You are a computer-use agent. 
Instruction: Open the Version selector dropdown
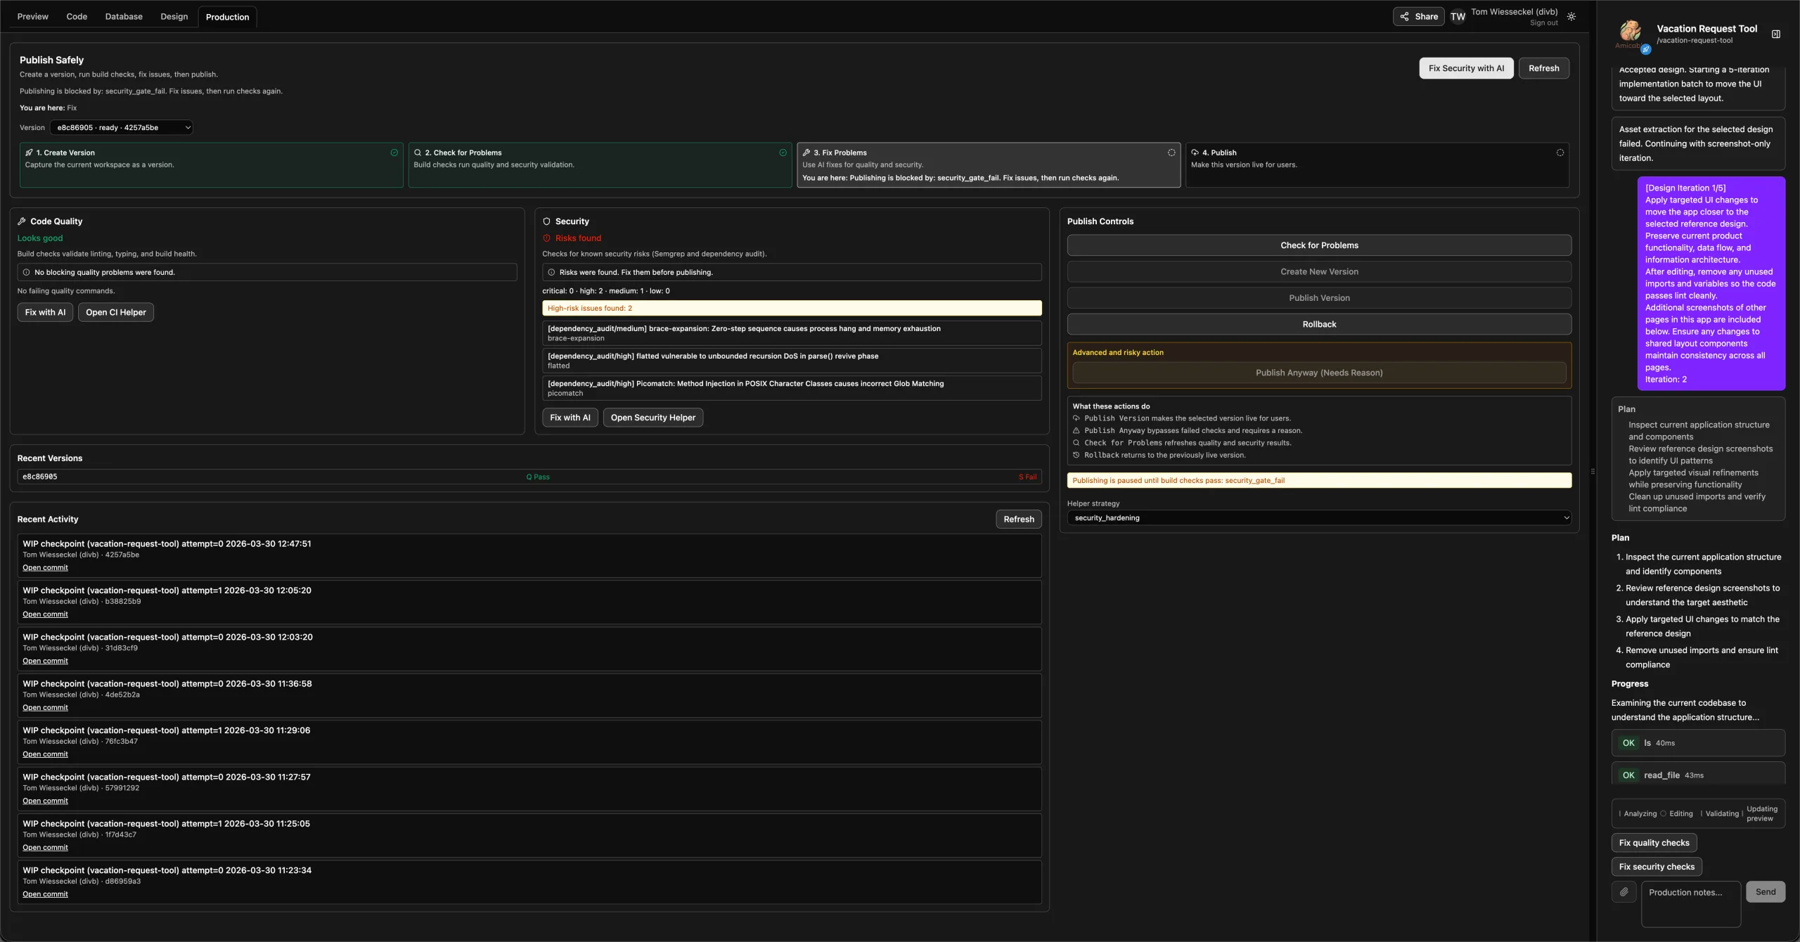(121, 128)
